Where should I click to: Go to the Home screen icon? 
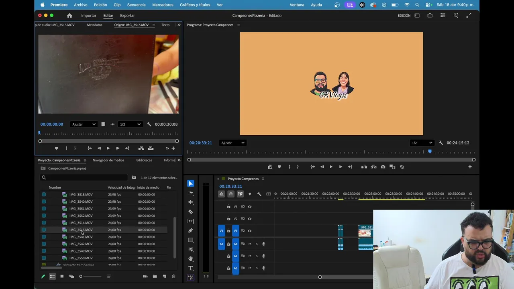pos(69,16)
